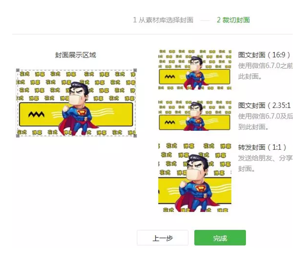Screen dimensions: 300x261
Task: Click 上一步 to go back
Action: point(162,238)
